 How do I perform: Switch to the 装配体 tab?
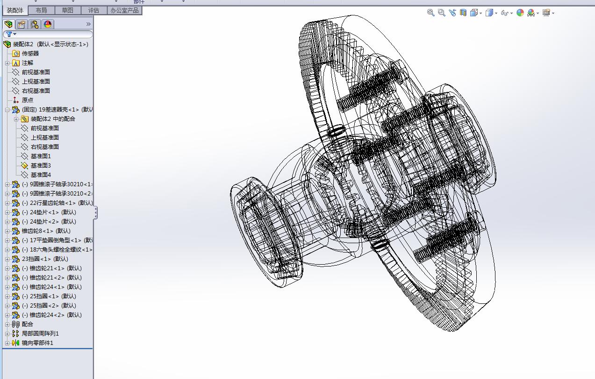click(x=15, y=10)
